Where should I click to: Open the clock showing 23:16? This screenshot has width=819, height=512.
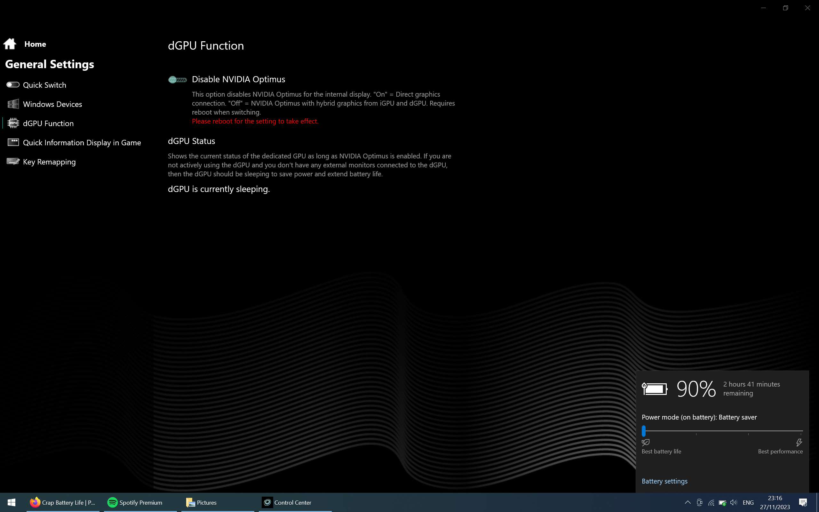point(775,502)
